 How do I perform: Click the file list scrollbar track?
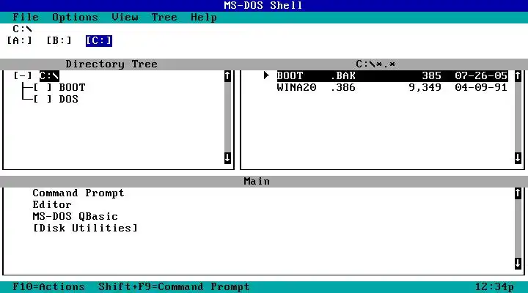click(x=518, y=117)
